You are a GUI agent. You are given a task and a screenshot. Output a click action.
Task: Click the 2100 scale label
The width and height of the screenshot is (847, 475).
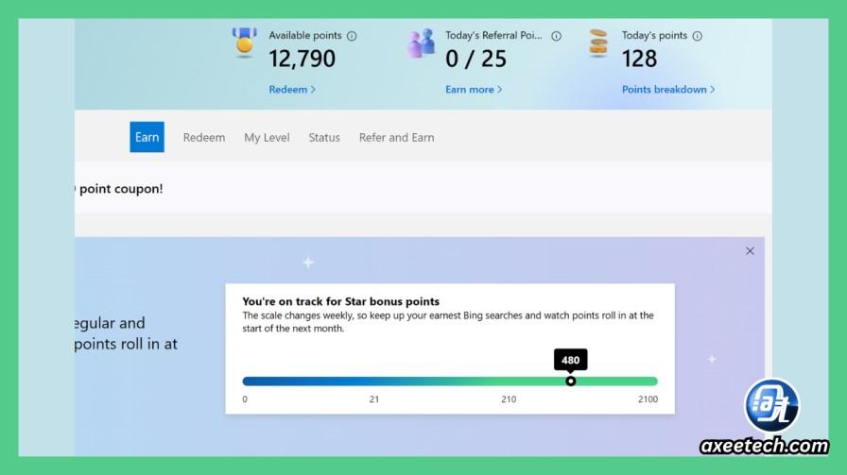coord(648,399)
